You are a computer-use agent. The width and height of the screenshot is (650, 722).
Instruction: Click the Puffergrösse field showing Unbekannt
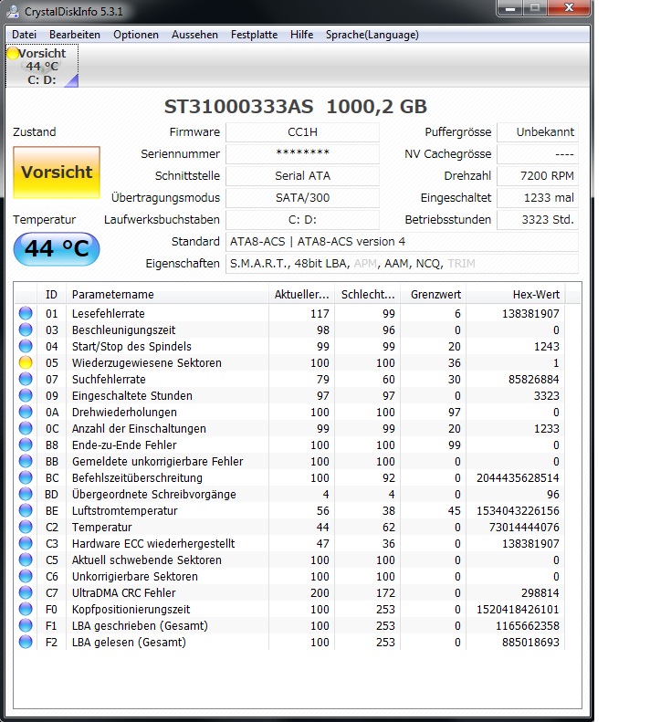(538, 132)
